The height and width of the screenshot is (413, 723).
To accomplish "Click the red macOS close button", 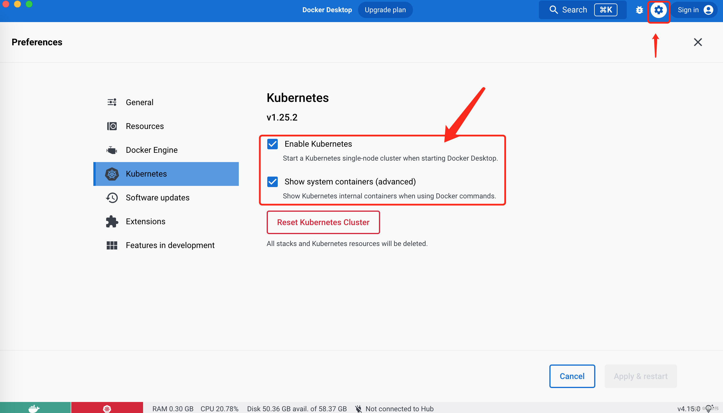I will pos(6,4).
